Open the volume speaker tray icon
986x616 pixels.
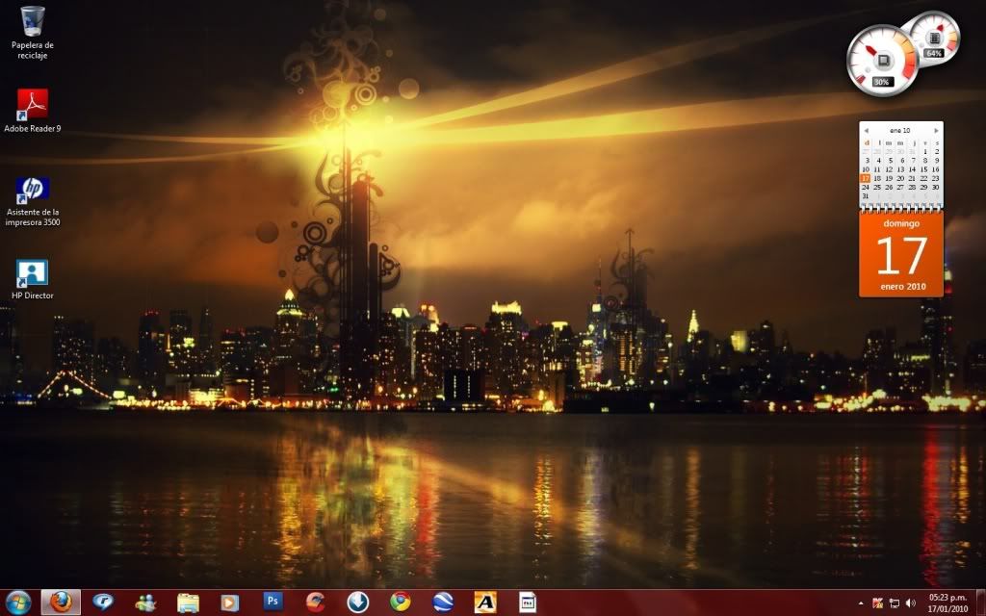click(911, 603)
